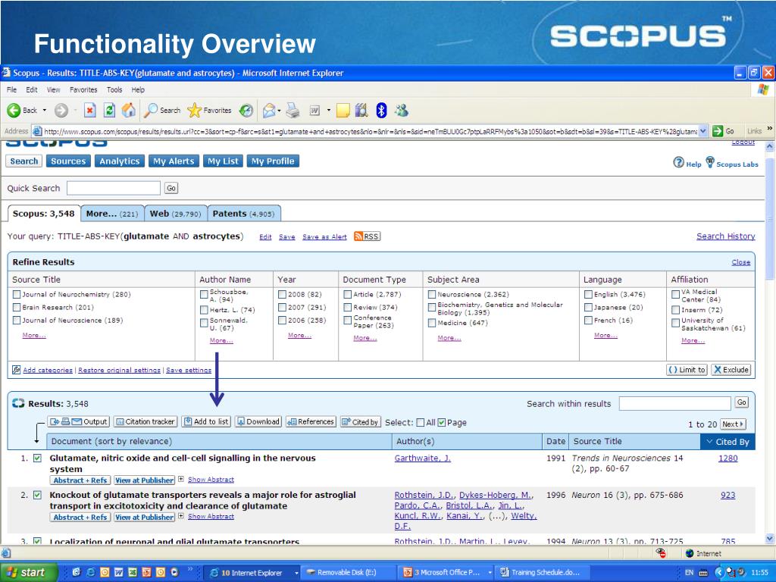Image resolution: width=776 pixels, height=582 pixels.
Task: Expand More under Author Name
Action: tap(221, 340)
